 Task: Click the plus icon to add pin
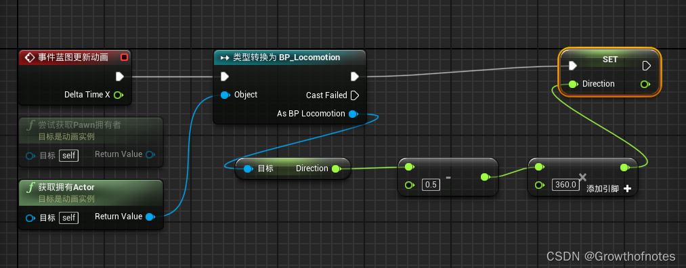click(627, 188)
